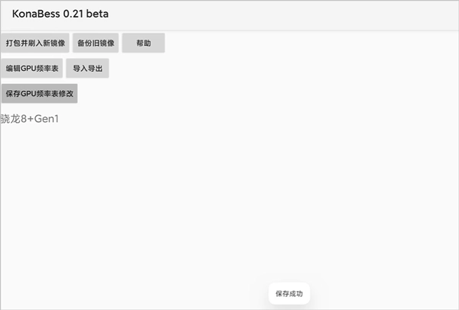This screenshot has height=310, width=459.
Task: Tap the 保存成功 toast message
Action: (x=289, y=293)
